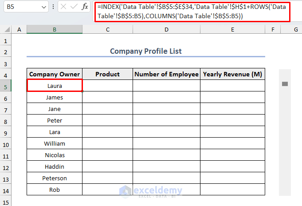Click the Company Profile List title
The width and height of the screenshot is (302, 206).
coord(146,51)
